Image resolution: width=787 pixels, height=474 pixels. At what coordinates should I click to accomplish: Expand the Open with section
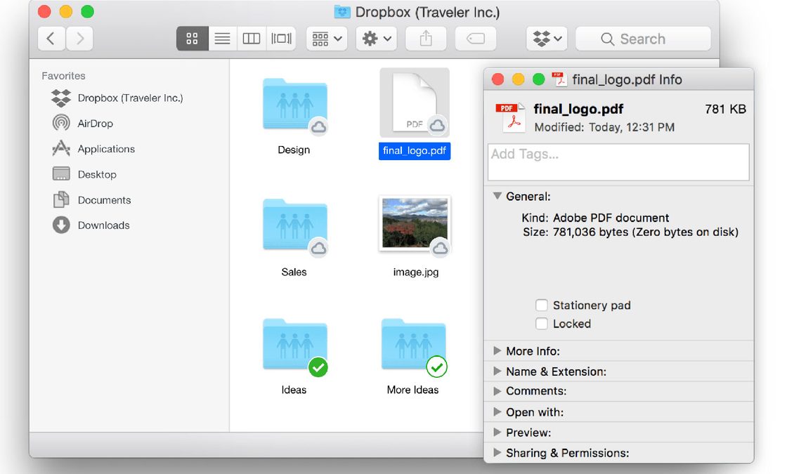pyautogui.click(x=497, y=412)
